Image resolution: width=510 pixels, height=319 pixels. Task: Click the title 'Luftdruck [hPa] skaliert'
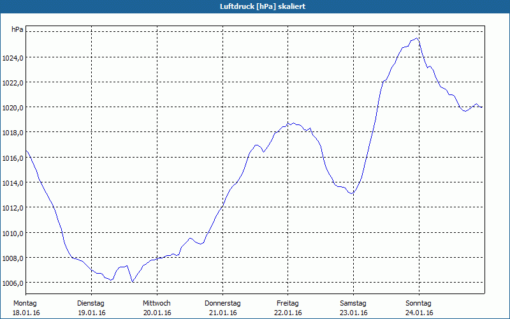pos(263,6)
